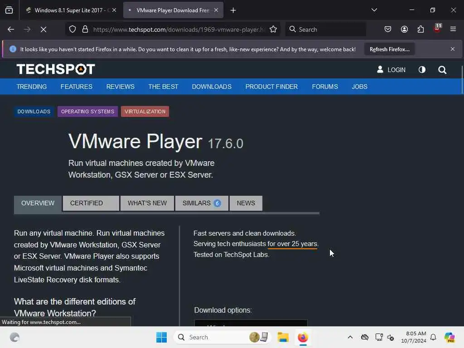The height and width of the screenshot is (348, 464).
Task: Open FORUMS menu item
Action: coord(325,87)
